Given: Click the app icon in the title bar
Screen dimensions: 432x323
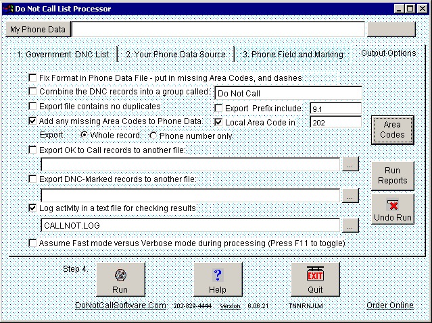Looking at the screenshot, I should tap(9, 9).
